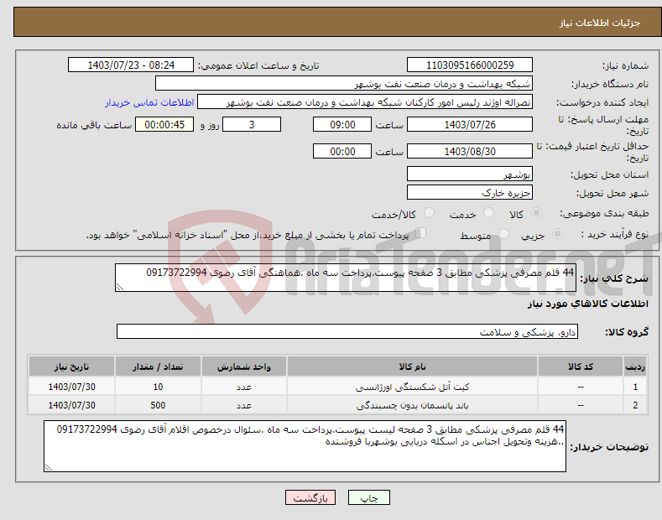The height and width of the screenshot is (520, 662).
Task: Select the جزیی purchase type radio
Action: coord(557,233)
